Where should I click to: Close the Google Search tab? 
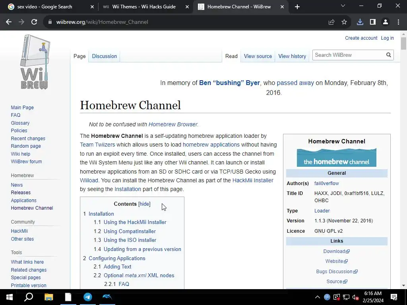tap(92, 7)
